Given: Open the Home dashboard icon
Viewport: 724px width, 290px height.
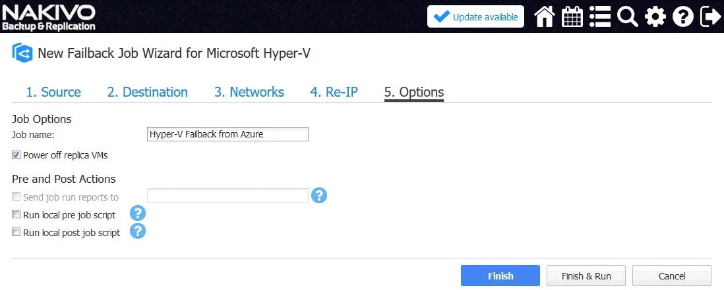Looking at the screenshot, I should tap(544, 16).
